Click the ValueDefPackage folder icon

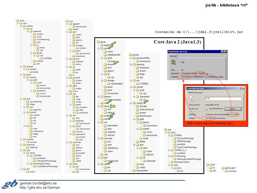(x=34, y=161)
